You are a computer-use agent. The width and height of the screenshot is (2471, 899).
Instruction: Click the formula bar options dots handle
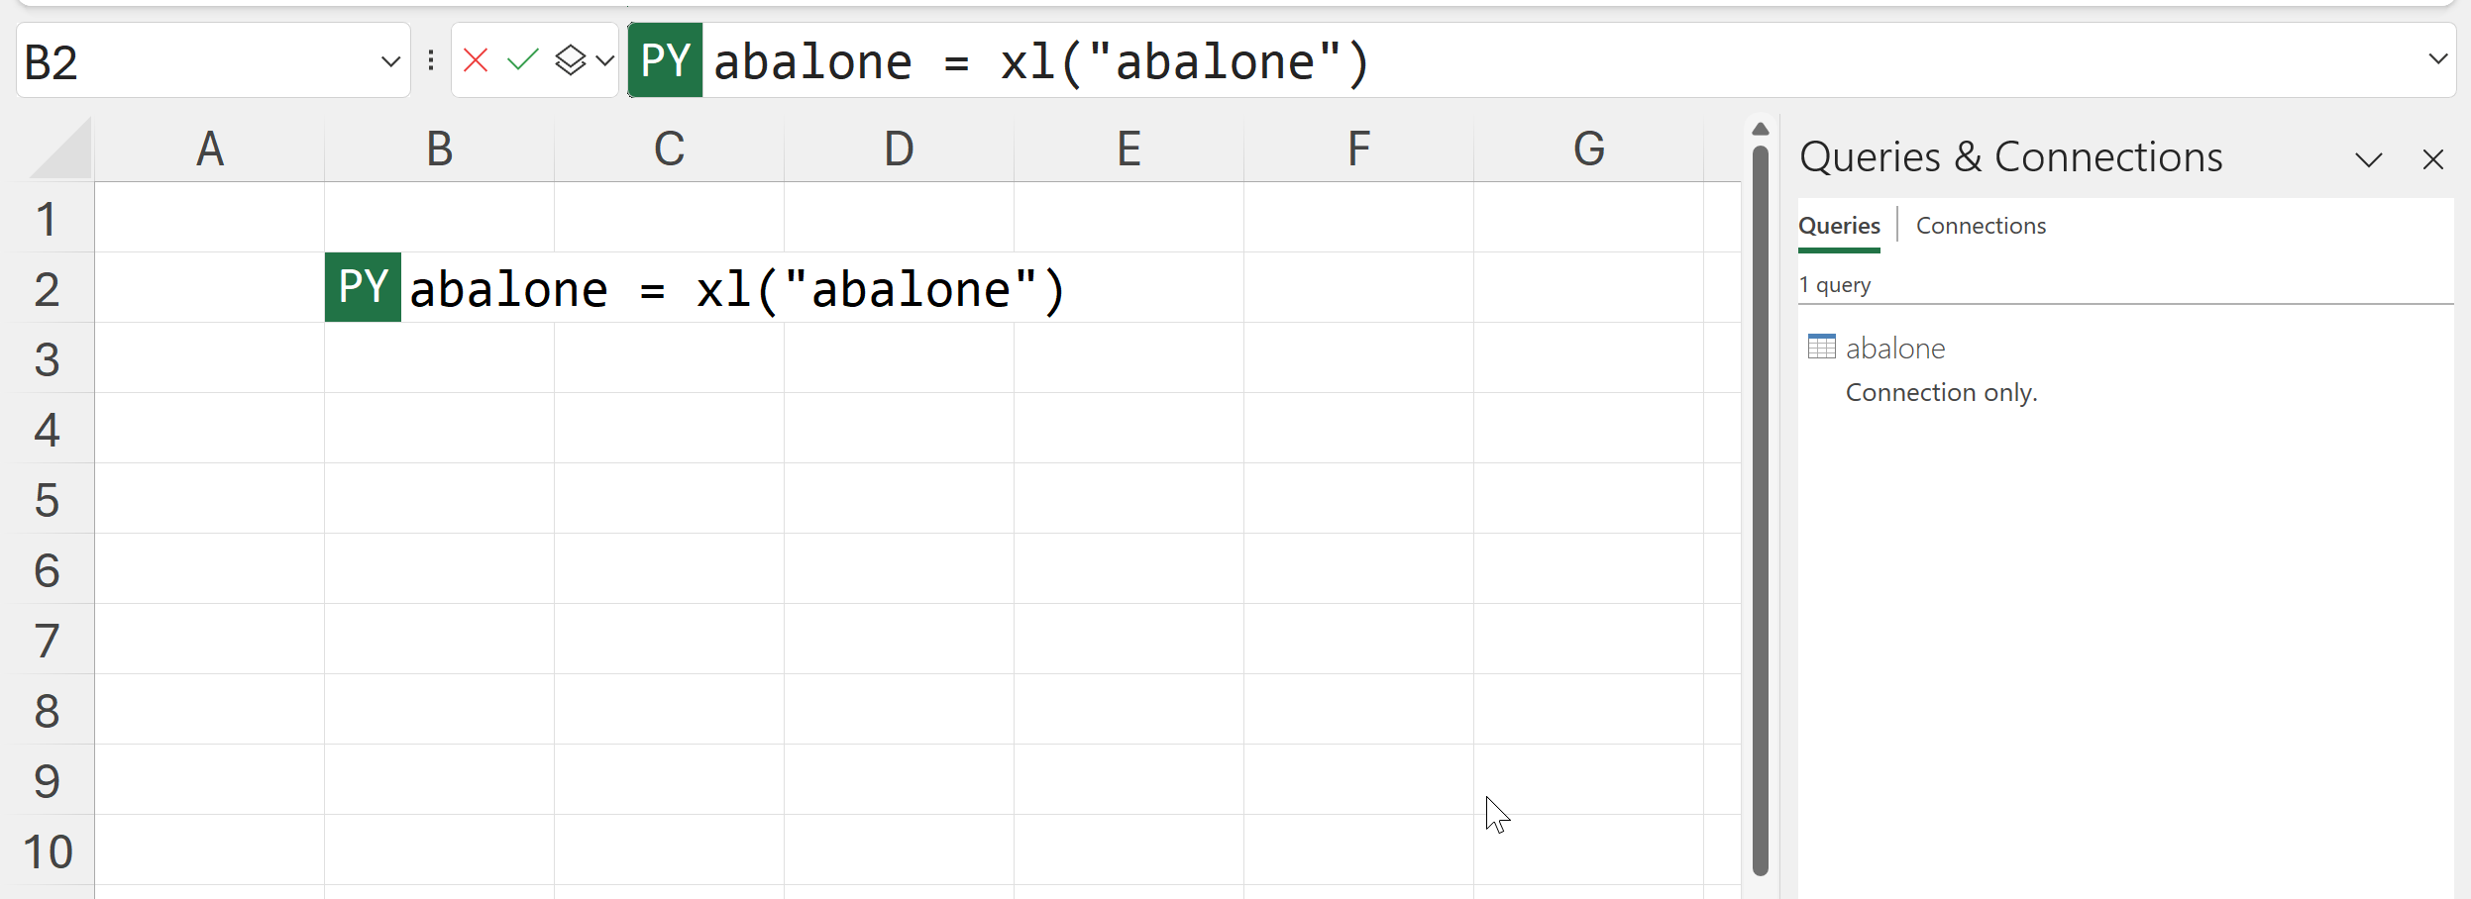[431, 61]
